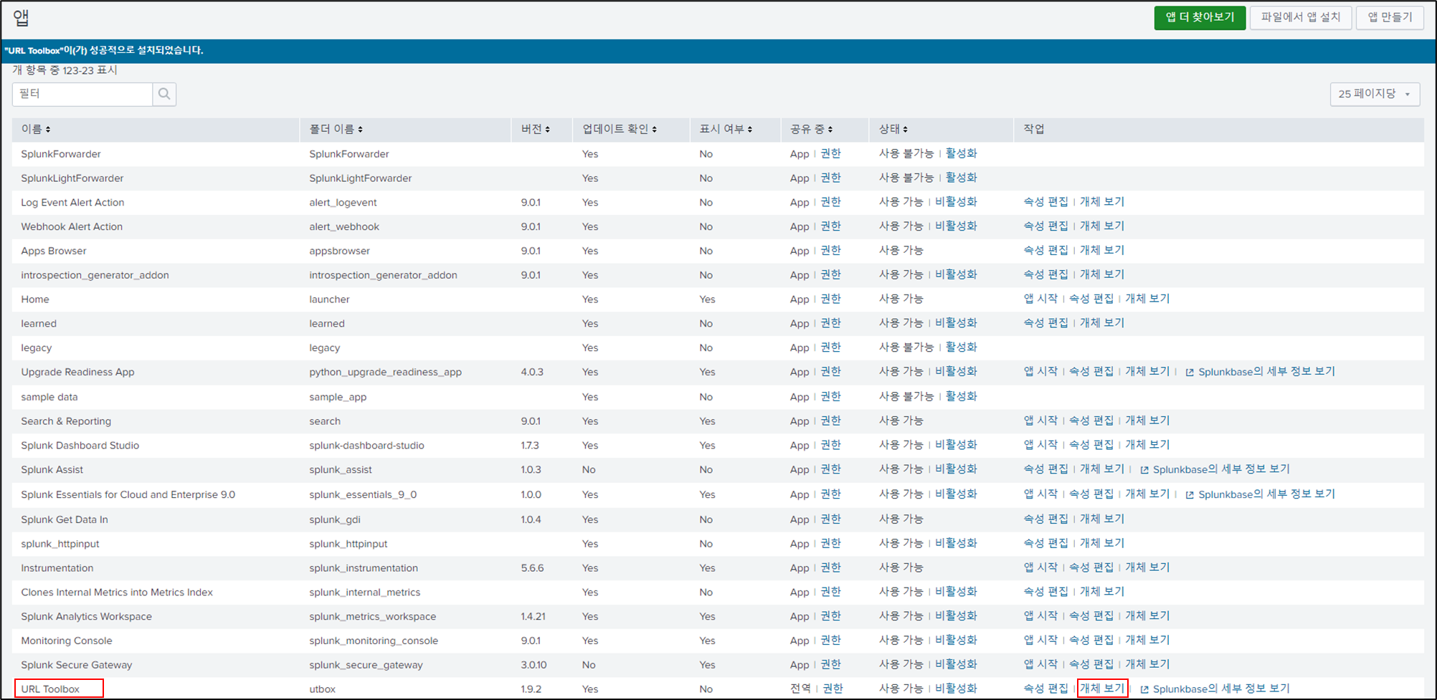Enable sample data app via 활성화
The image size is (1437, 700).
[961, 396]
